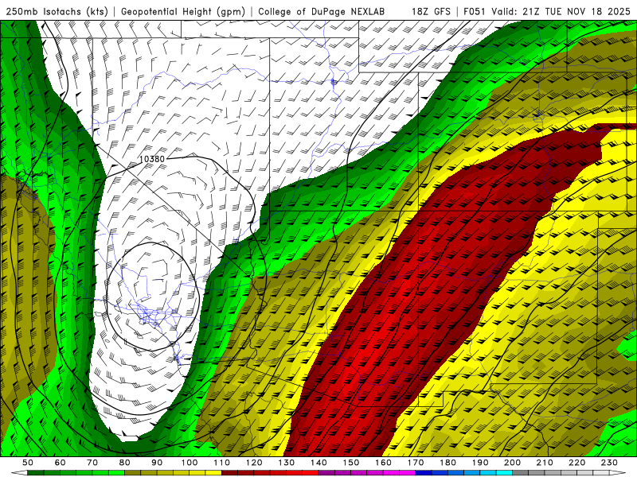Click the bright yellow colorbar segment below 110
Image resolution: width=637 pixels, height=477 pixels.
click(213, 473)
